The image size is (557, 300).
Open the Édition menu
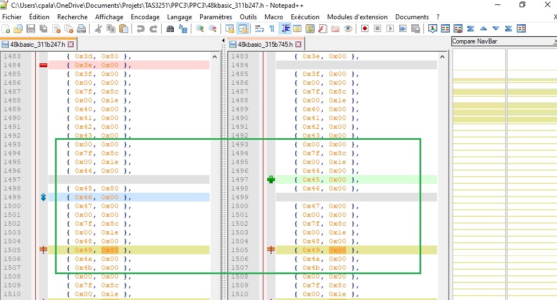coord(39,17)
